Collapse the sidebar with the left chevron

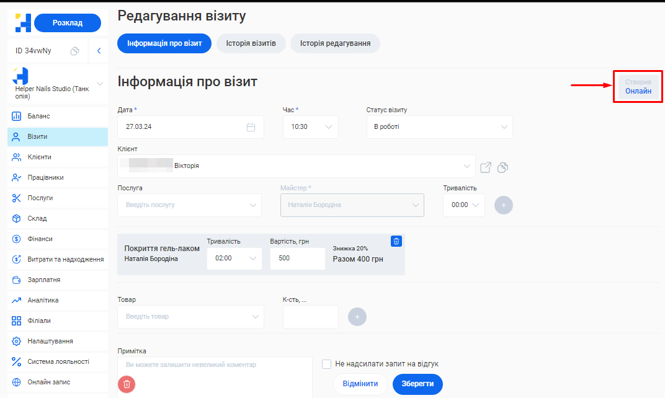tap(99, 51)
